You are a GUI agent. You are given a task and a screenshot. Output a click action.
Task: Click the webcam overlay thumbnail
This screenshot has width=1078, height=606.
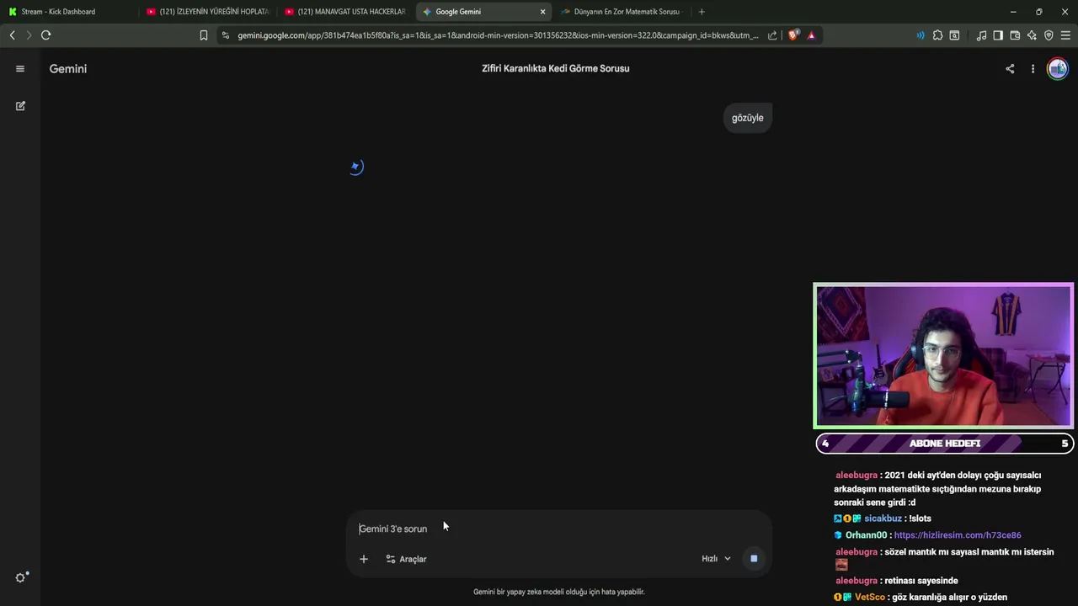pyautogui.click(x=943, y=356)
